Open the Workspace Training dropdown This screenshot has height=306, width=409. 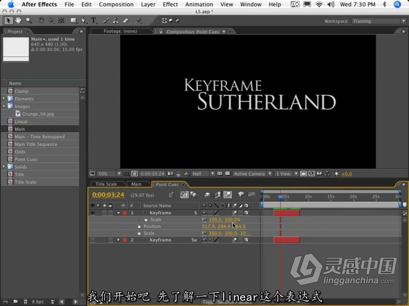pos(379,21)
